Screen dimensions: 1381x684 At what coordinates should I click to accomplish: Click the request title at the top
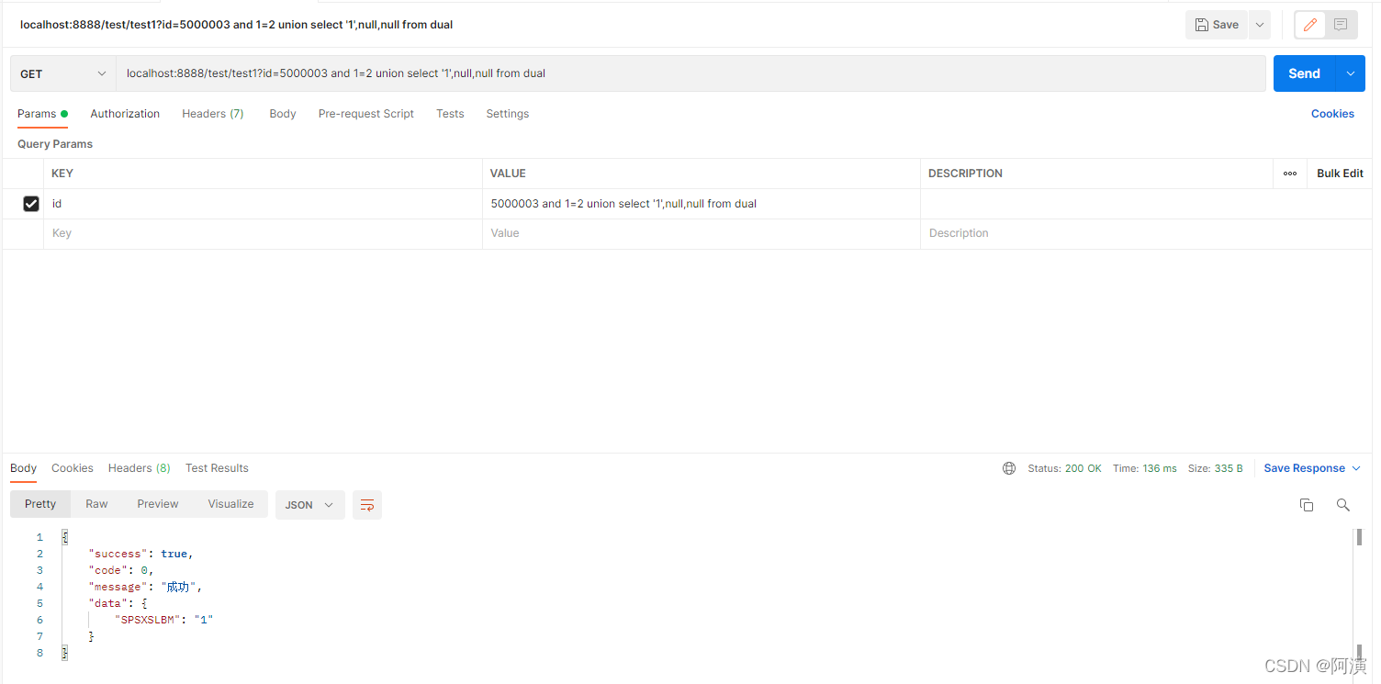coord(236,25)
